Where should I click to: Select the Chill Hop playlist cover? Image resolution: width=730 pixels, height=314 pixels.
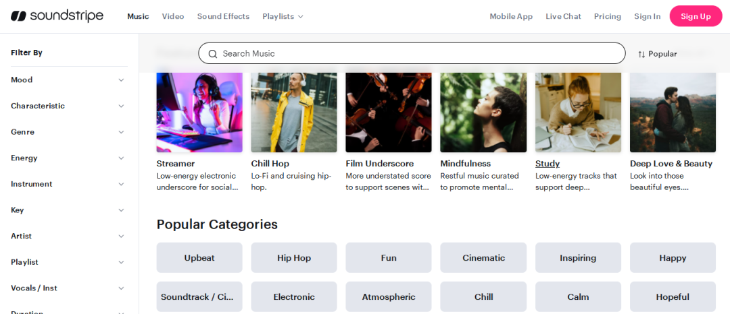coord(294,112)
